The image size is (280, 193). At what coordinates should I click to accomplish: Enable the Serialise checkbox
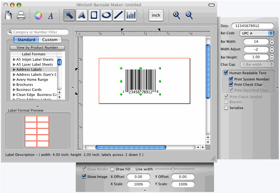[226, 108]
